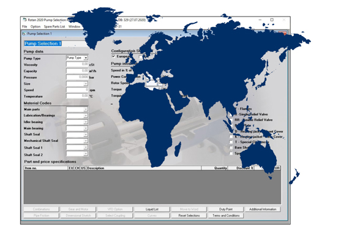Enable T - Special Clearances checkbox
The width and height of the screenshot is (349, 227).
point(231,142)
